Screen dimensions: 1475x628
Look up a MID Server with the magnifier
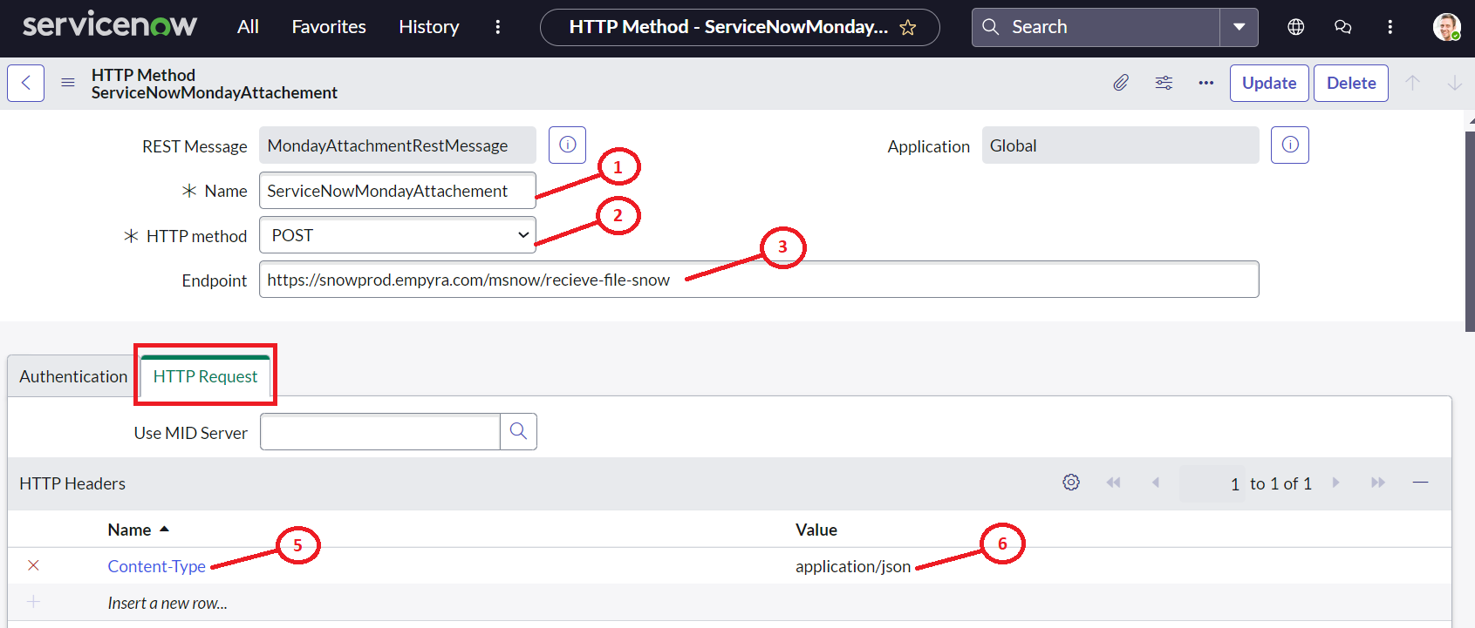pos(518,432)
